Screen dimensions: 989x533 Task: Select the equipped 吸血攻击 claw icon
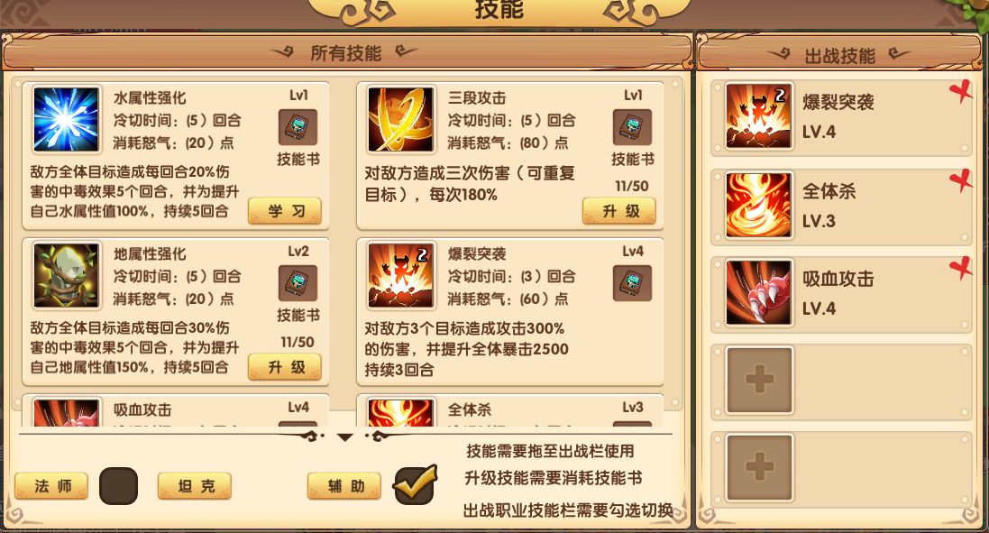[x=758, y=292]
